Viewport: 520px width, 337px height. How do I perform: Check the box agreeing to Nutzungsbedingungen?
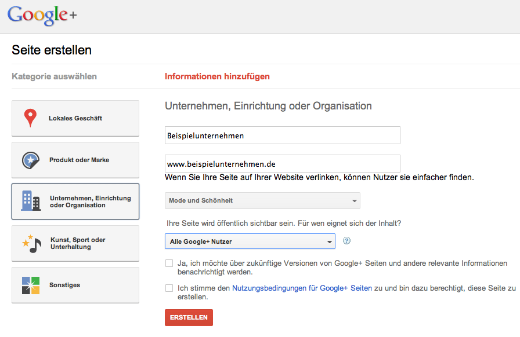tap(169, 288)
